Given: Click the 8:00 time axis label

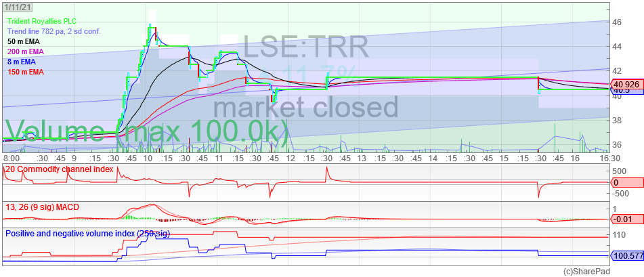Looking at the screenshot, I should coord(11,158).
